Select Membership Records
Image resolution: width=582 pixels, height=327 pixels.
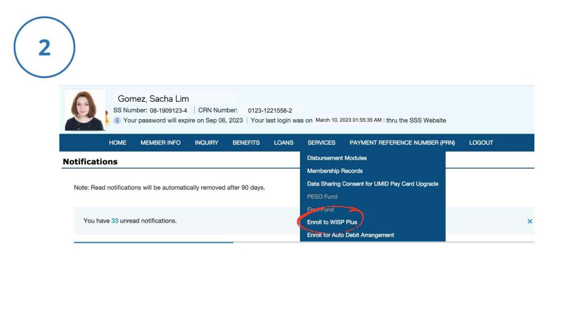335,171
